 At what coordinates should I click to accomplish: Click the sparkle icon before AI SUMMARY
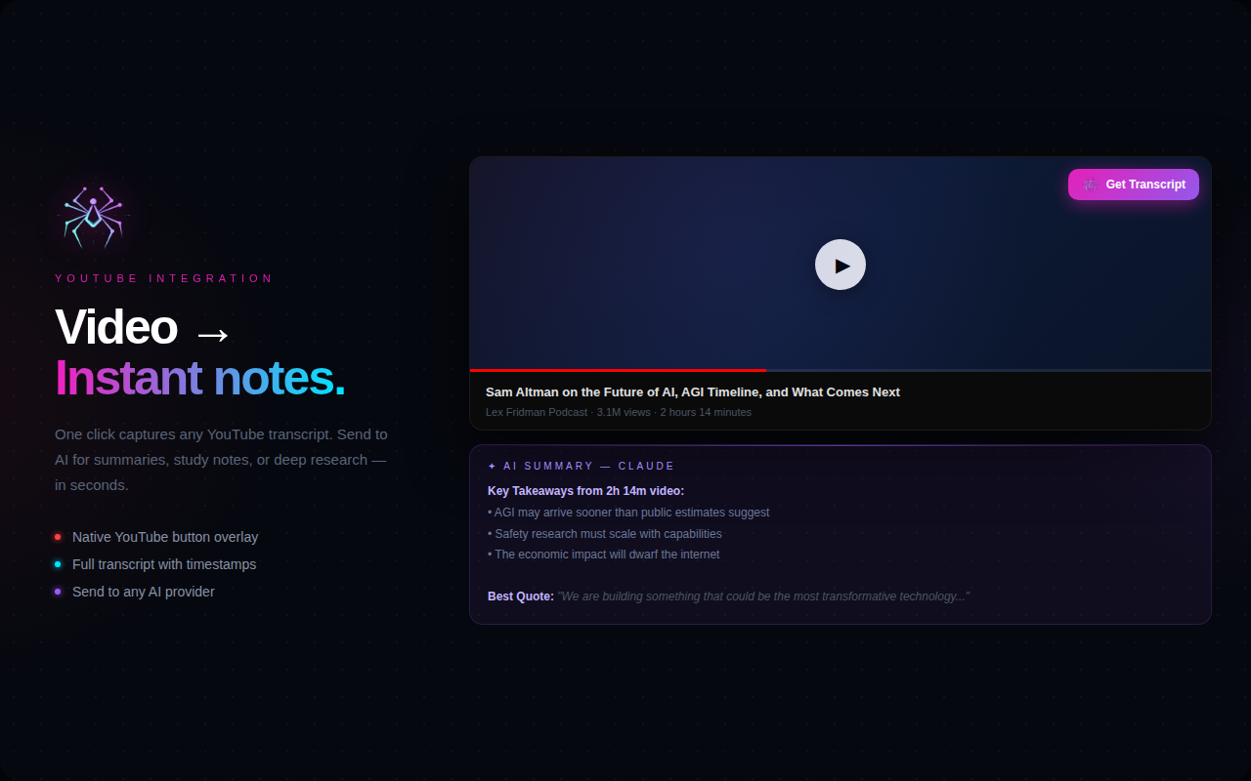tap(492, 467)
